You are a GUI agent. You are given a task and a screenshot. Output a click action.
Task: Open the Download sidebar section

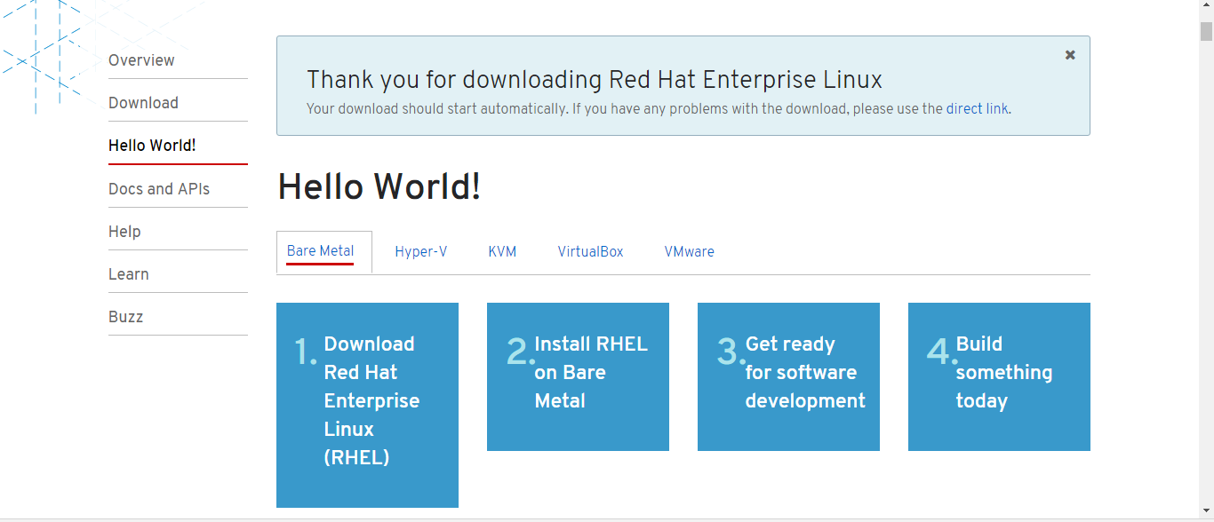pyautogui.click(x=143, y=103)
